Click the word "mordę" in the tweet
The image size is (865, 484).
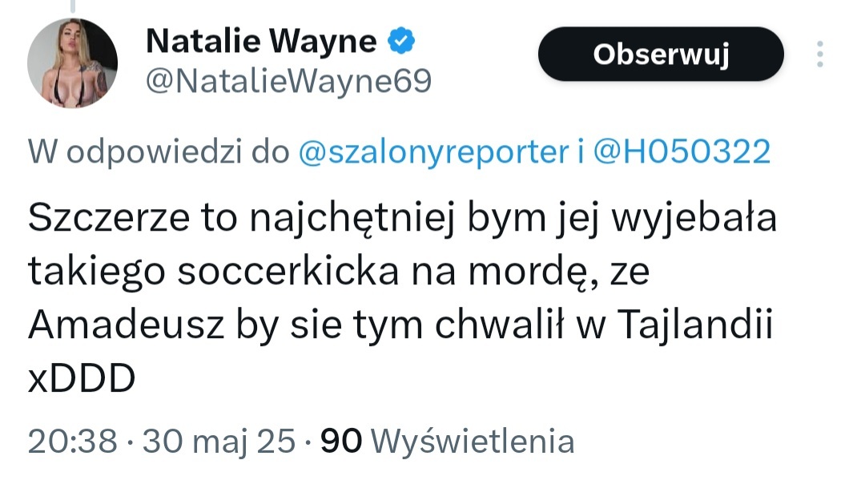click(x=541, y=272)
